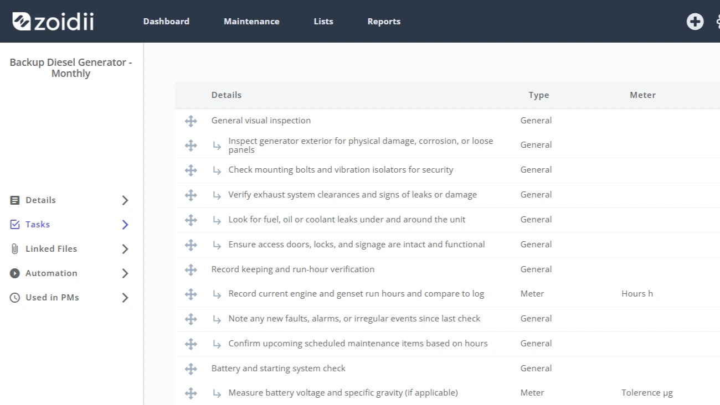Open the Dashboard menu
720x405 pixels.
[x=166, y=22]
